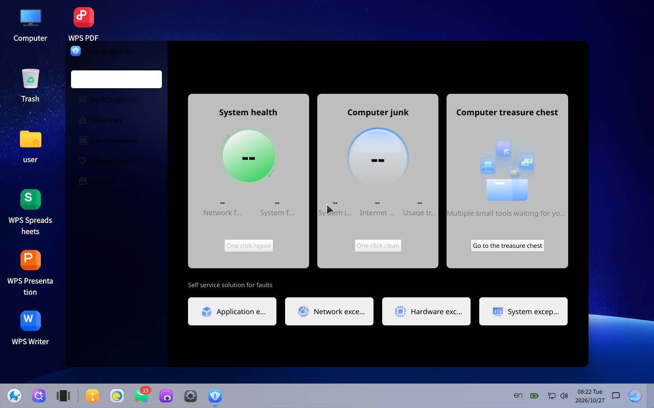The width and height of the screenshot is (654, 408).
Task: Click the colorful orb at taskbar end
Action: (635, 395)
